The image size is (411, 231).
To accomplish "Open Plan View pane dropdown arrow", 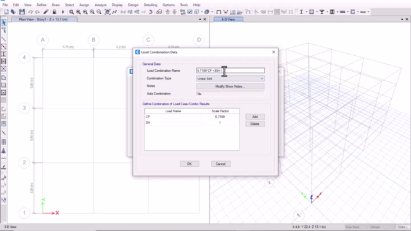I will tap(200, 19).
